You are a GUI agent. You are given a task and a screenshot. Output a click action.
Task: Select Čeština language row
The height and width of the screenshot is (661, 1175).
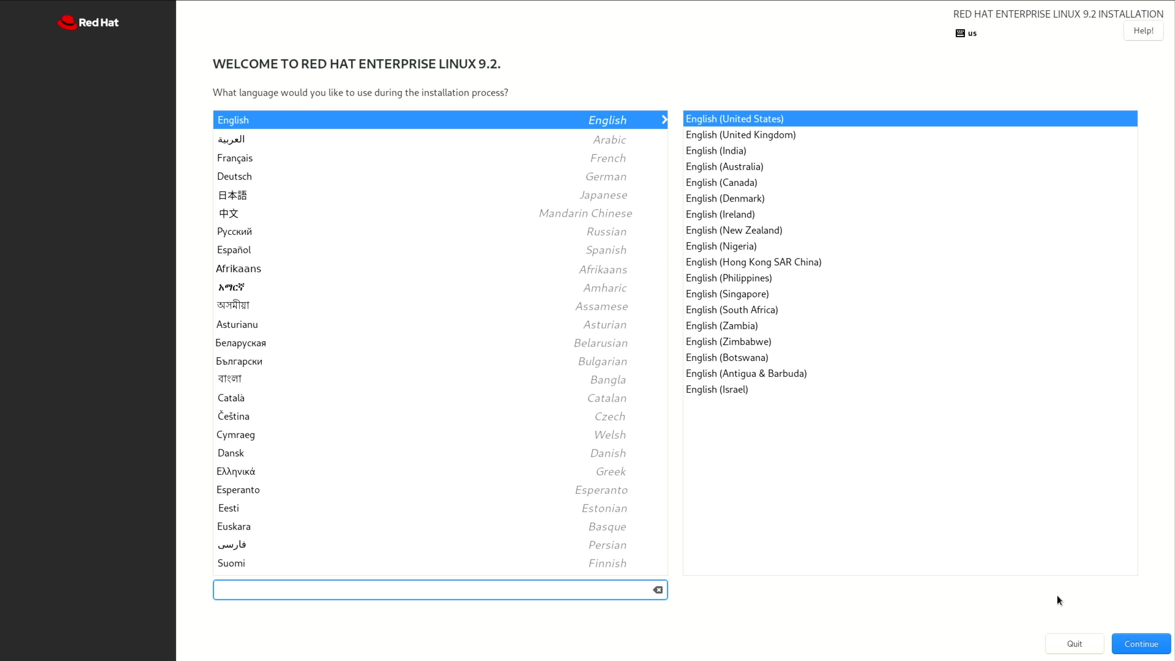[440, 416]
